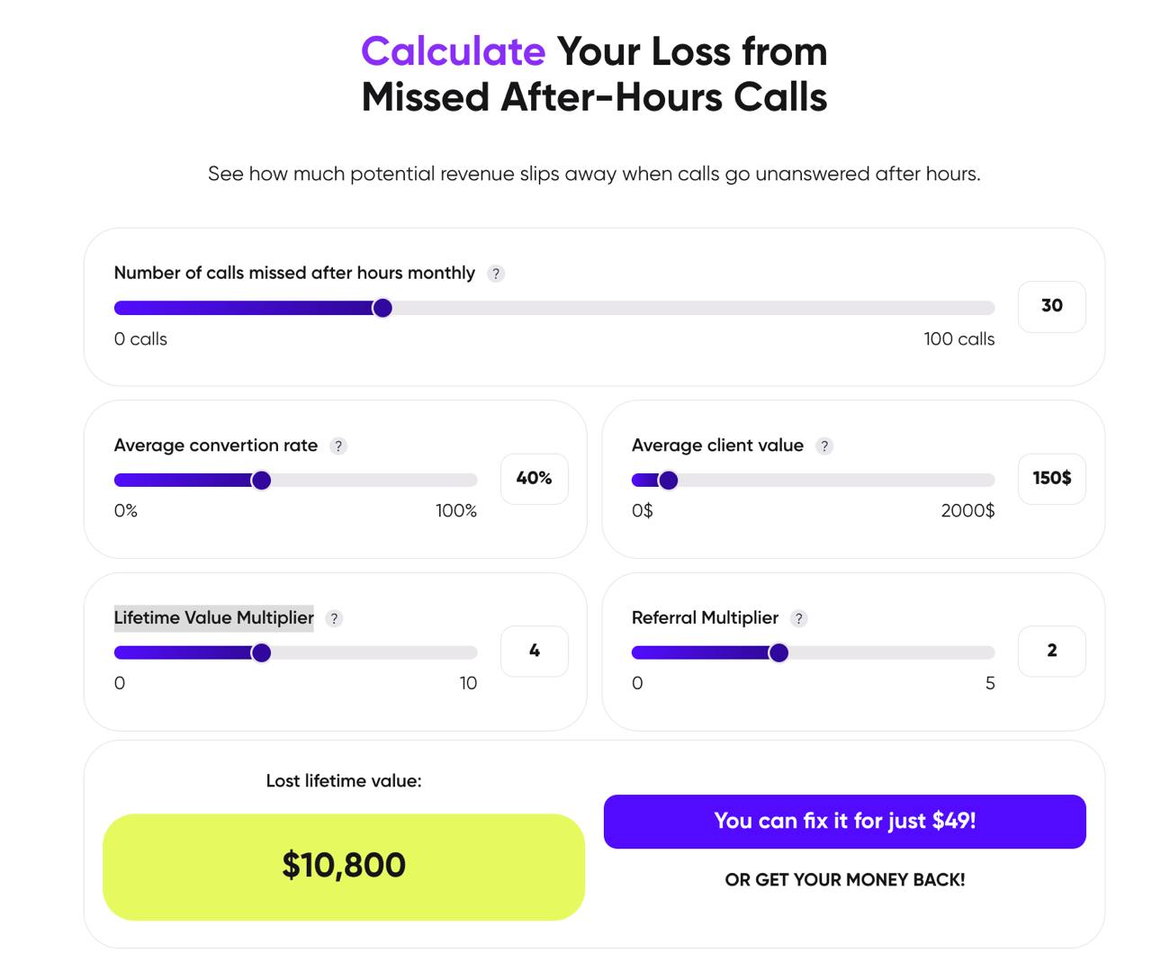Edit the lifetime multiplier value box showing 4
Image resolution: width=1152 pixels, height=953 pixels.
pos(534,651)
